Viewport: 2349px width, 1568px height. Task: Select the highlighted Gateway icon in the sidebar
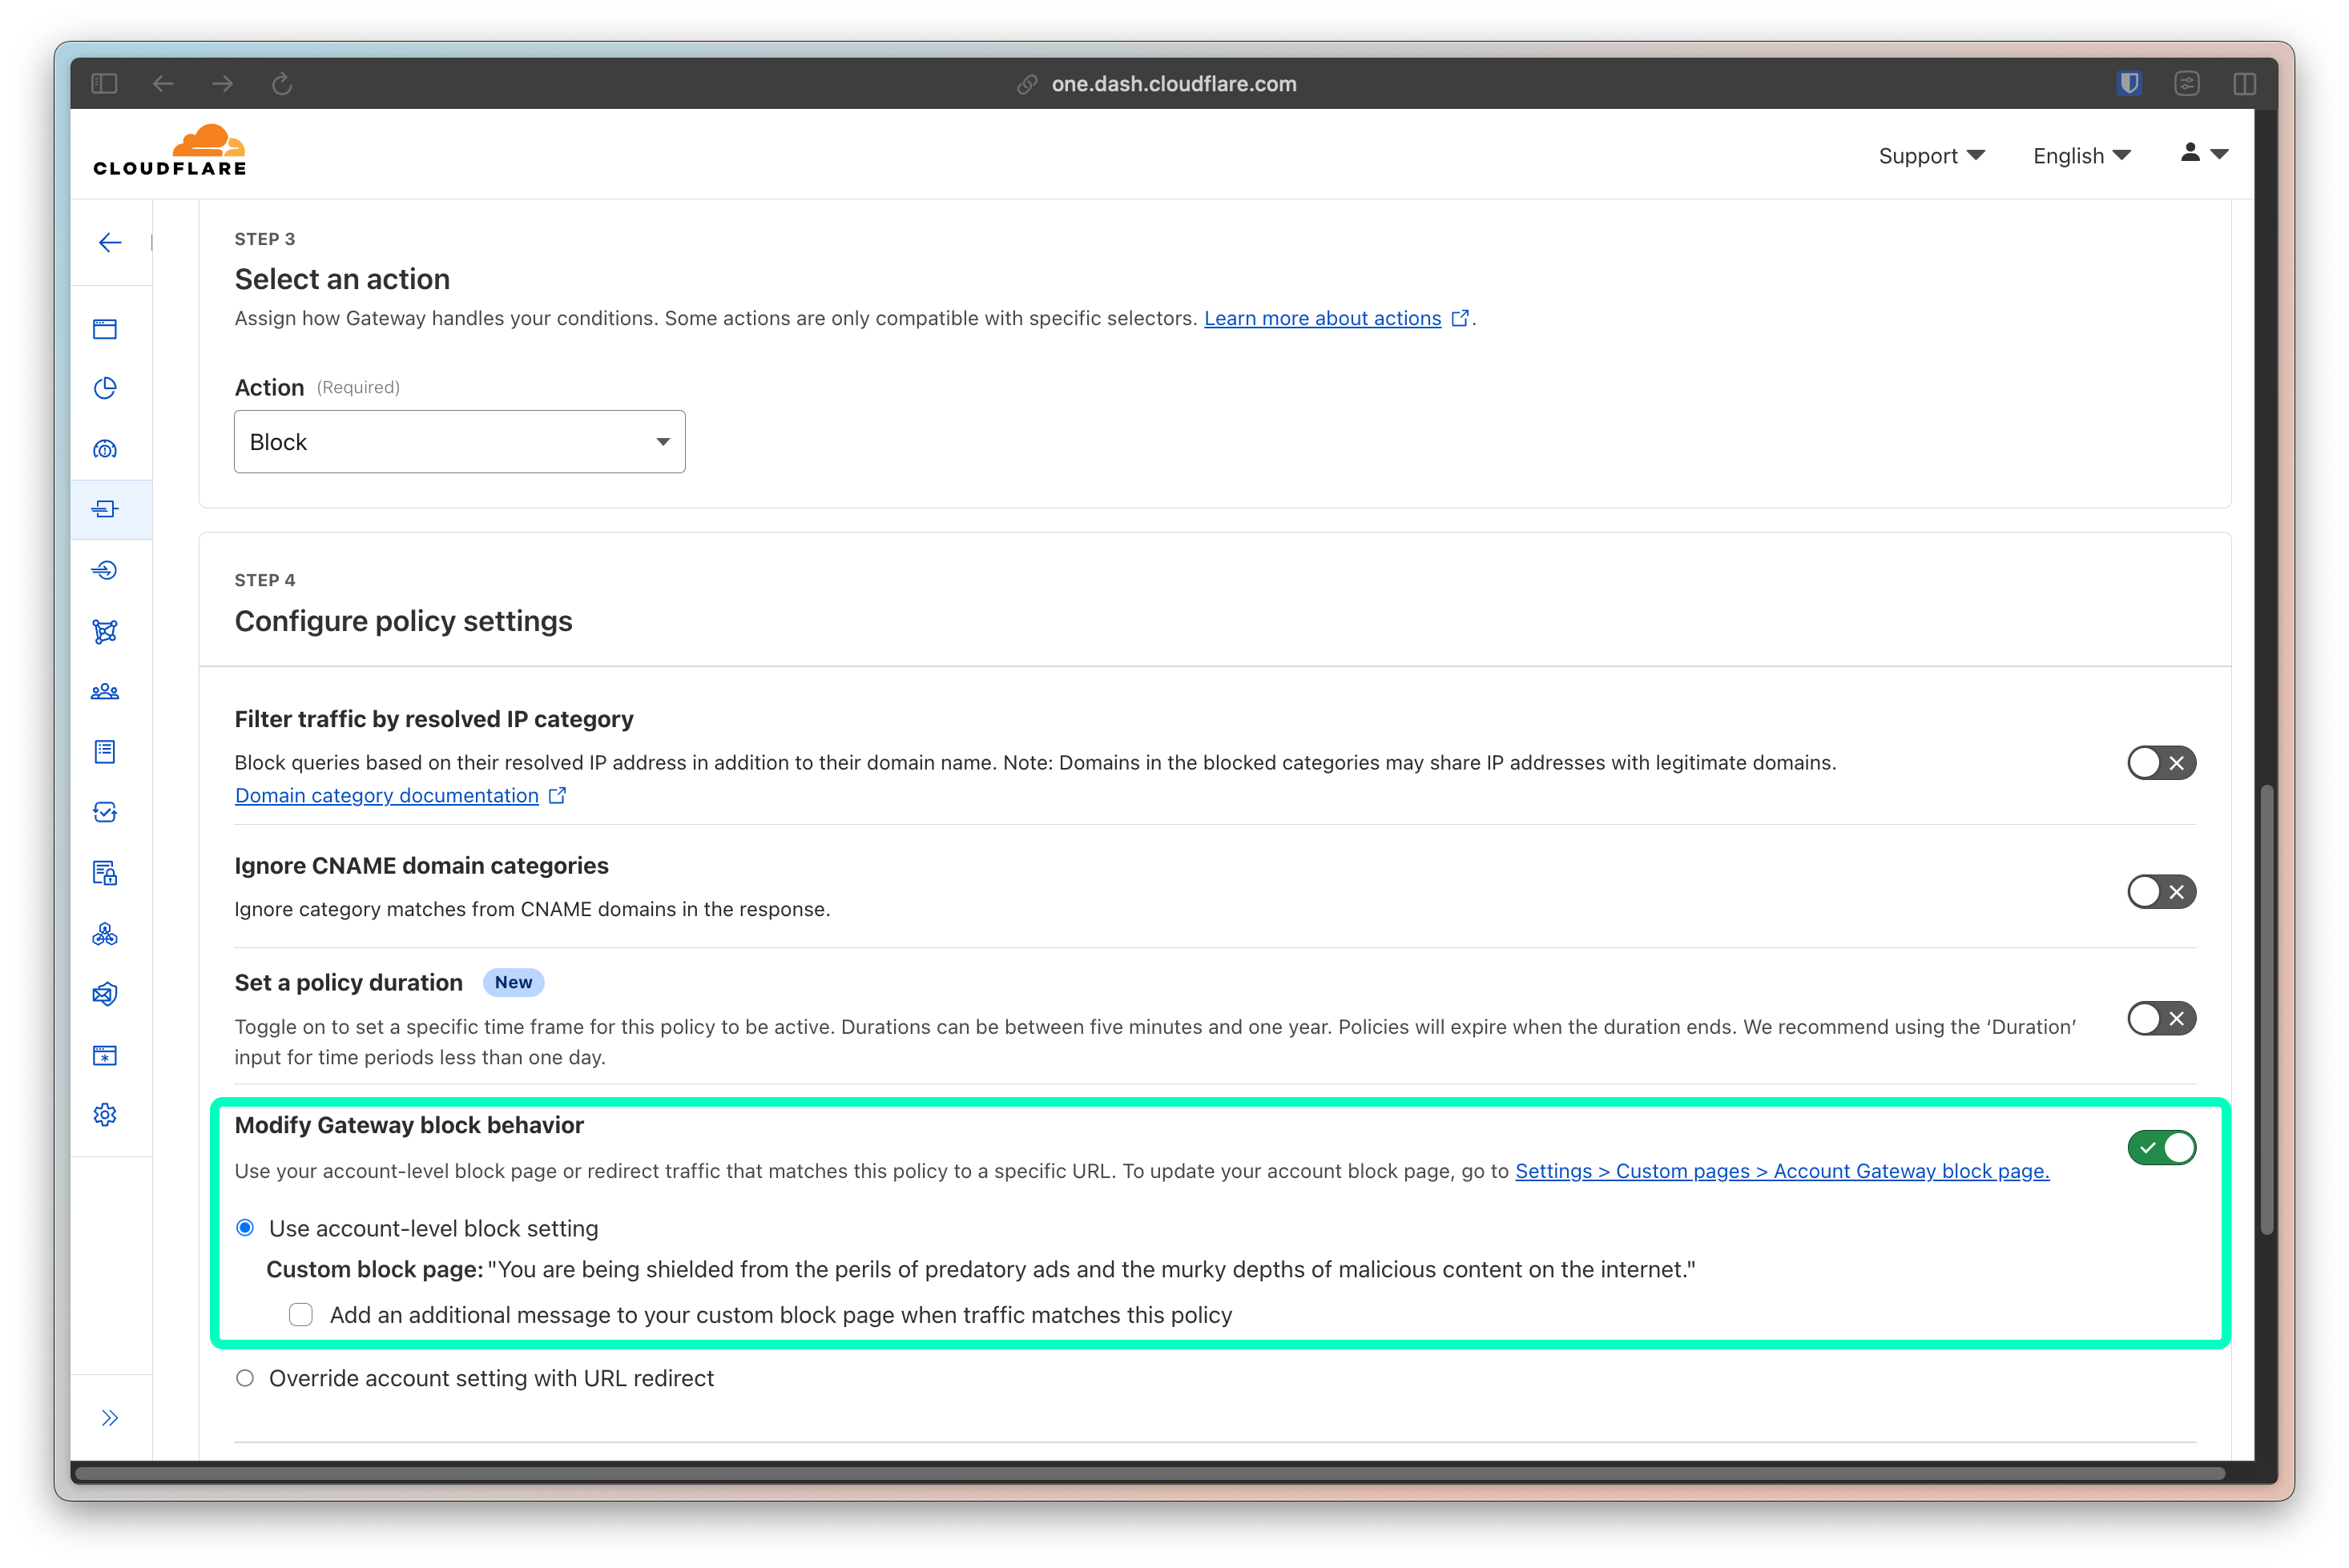tap(105, 509)
